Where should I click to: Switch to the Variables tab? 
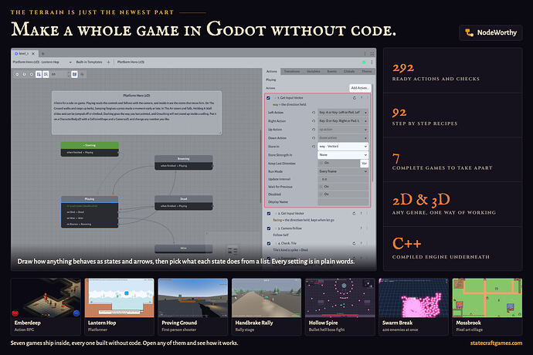tap(314, 71)
